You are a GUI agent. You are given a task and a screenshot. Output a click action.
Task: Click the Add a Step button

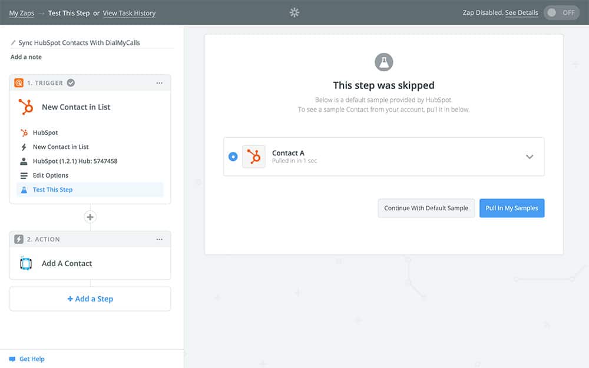[x=90, y=299]
